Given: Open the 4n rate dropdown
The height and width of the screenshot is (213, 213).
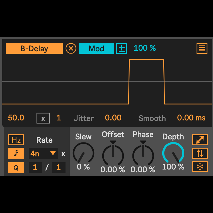Looking at the screenshot, I should click(x=43, y=153).
